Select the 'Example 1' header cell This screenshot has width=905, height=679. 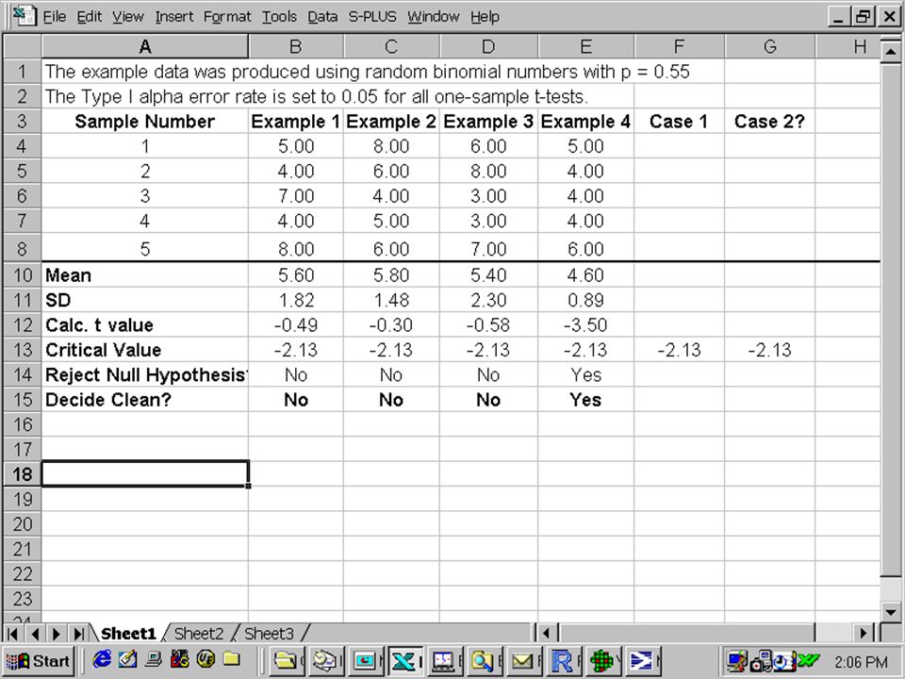point(295,122)
